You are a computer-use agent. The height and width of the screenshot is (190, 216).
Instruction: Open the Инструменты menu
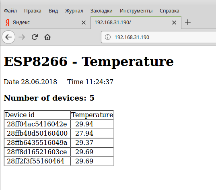point(136,11)
